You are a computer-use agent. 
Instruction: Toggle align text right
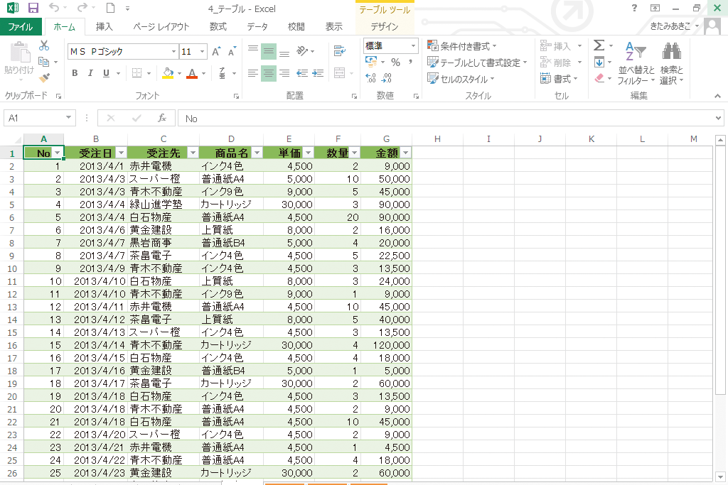284,73
